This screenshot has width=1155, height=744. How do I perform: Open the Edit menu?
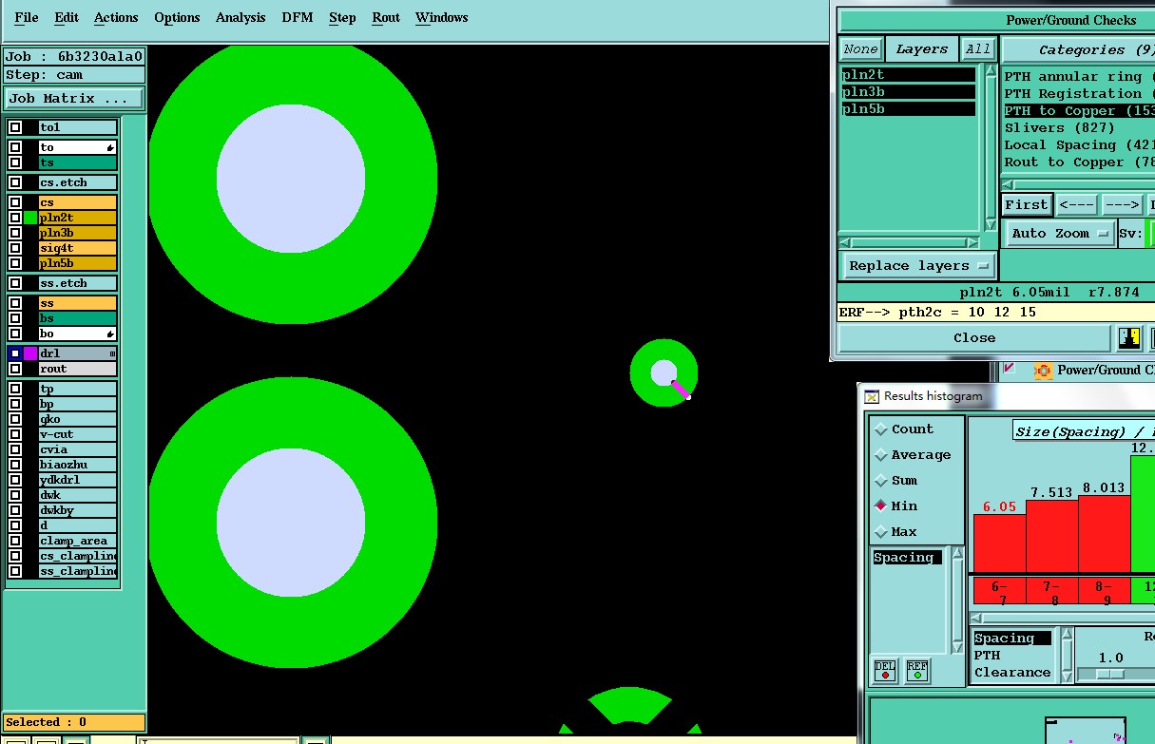pos(67,17)
